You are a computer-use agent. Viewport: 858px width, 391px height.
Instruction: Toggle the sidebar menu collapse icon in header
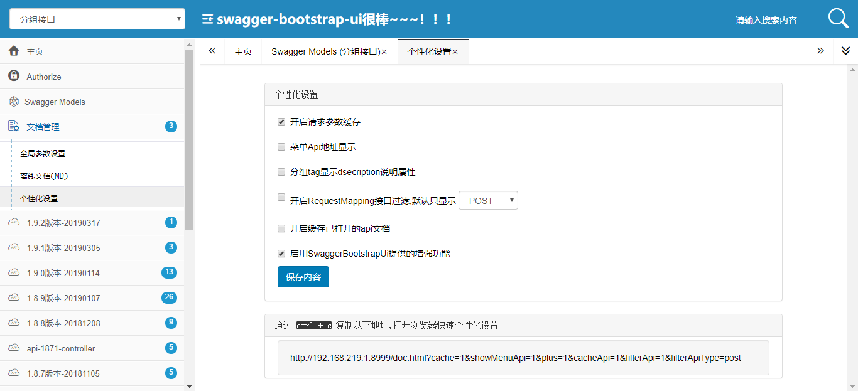pyautogui.click(x=207, y=19)
